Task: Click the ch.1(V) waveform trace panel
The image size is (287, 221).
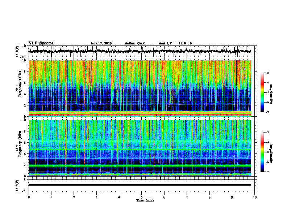Action: pyautogui.click(x=141, y=51)
